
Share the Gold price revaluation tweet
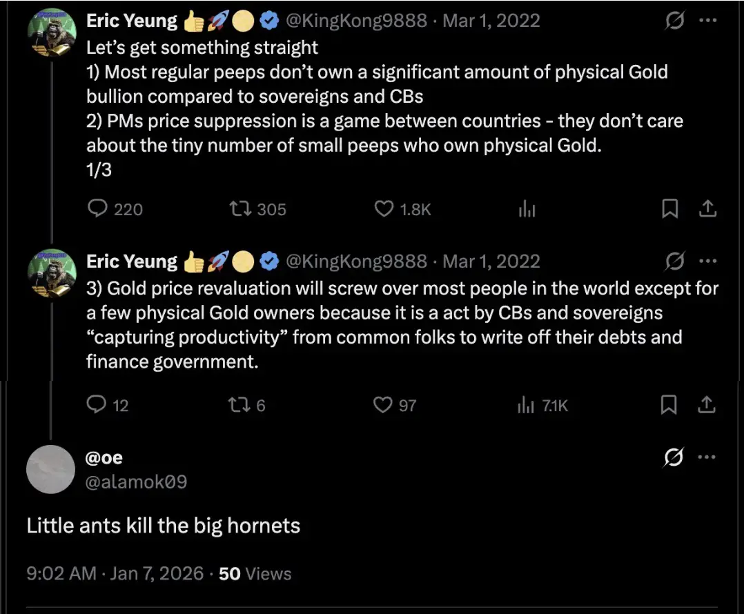point(707,405)
